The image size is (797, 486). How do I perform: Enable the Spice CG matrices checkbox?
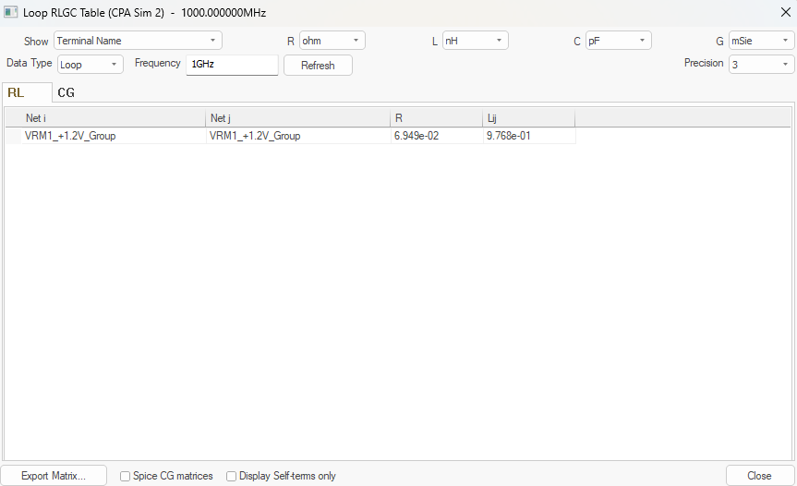[126, 476]
